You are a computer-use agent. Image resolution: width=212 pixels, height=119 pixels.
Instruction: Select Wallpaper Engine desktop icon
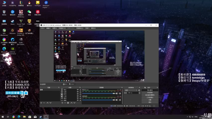click(46, 4)
